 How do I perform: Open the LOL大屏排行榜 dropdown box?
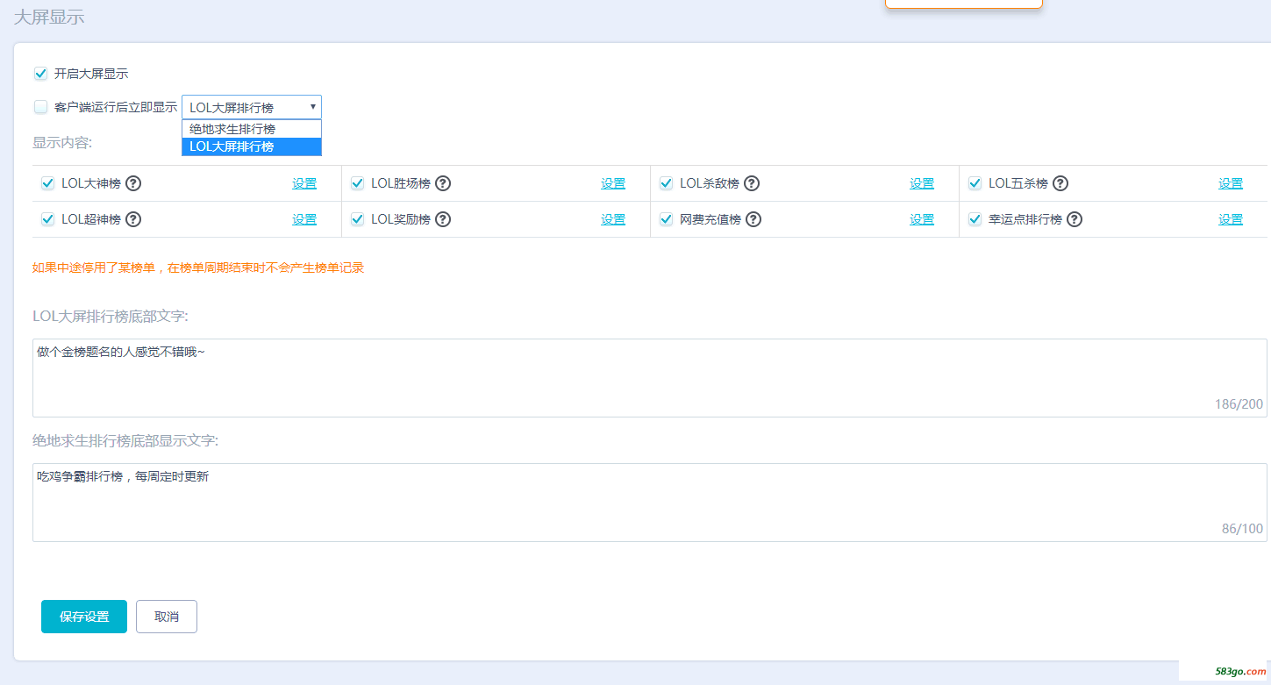coord(252,107)
